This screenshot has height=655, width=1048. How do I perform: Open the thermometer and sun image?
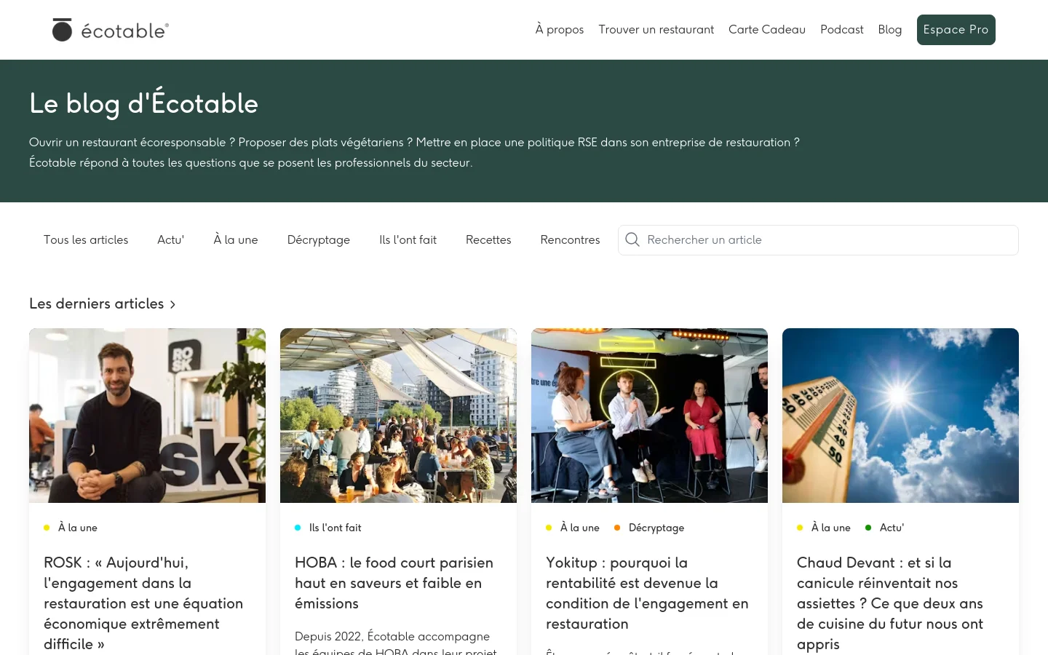click(900, 416)
